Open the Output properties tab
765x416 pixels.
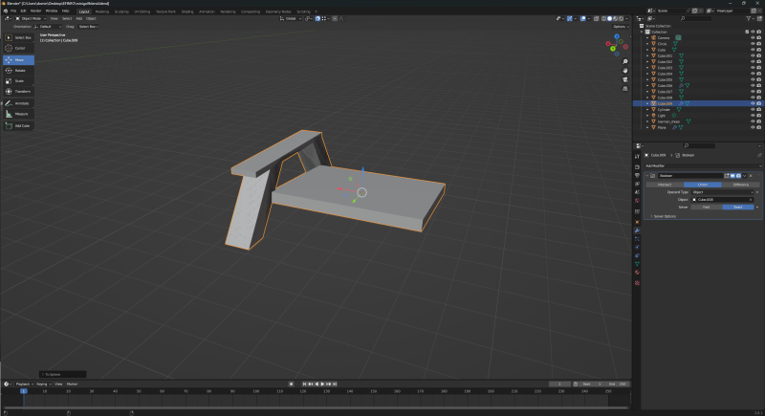click(x=637, y=175)
